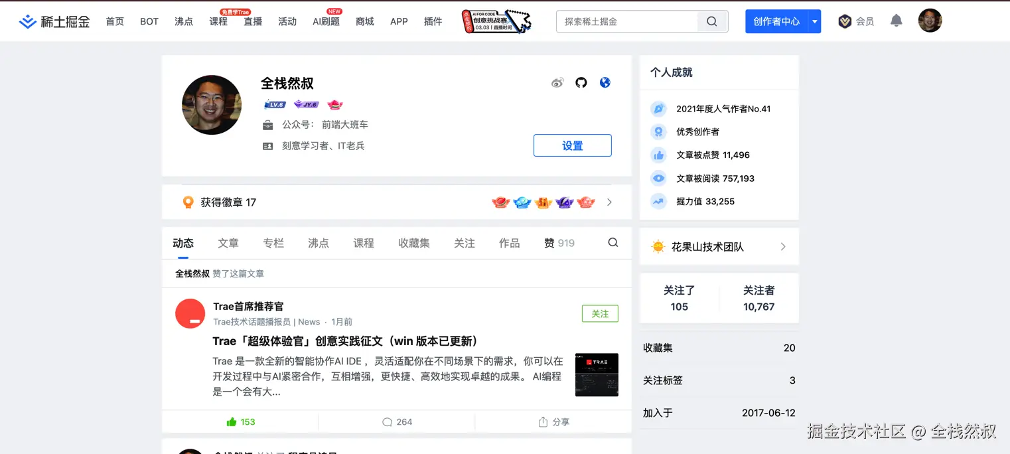Open the personal website globe icon
The width and height of the screenshot is (1010, 454).
[605, 83]
